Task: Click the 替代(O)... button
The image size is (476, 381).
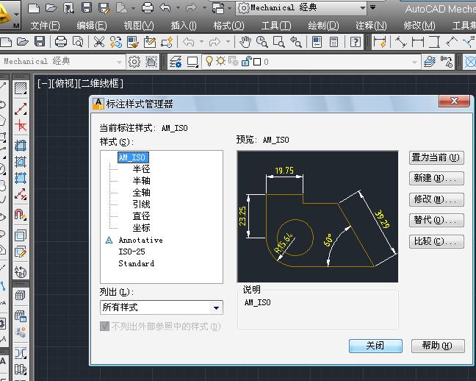Action: point(436,220)
